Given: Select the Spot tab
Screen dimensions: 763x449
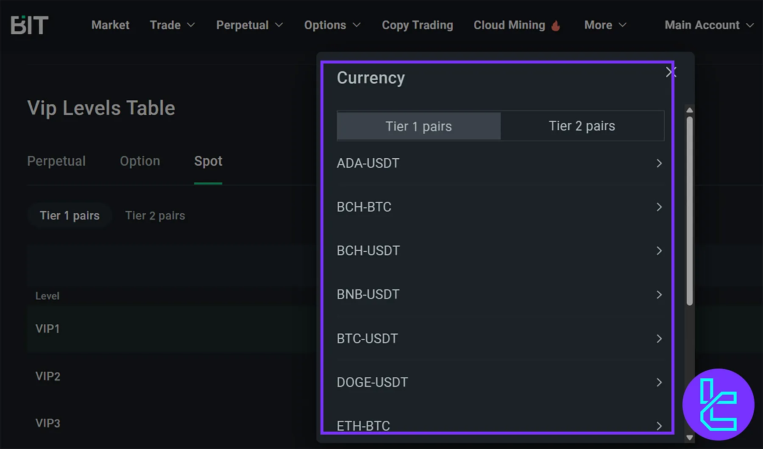Looking at the screenshot, I should [208, 161].
